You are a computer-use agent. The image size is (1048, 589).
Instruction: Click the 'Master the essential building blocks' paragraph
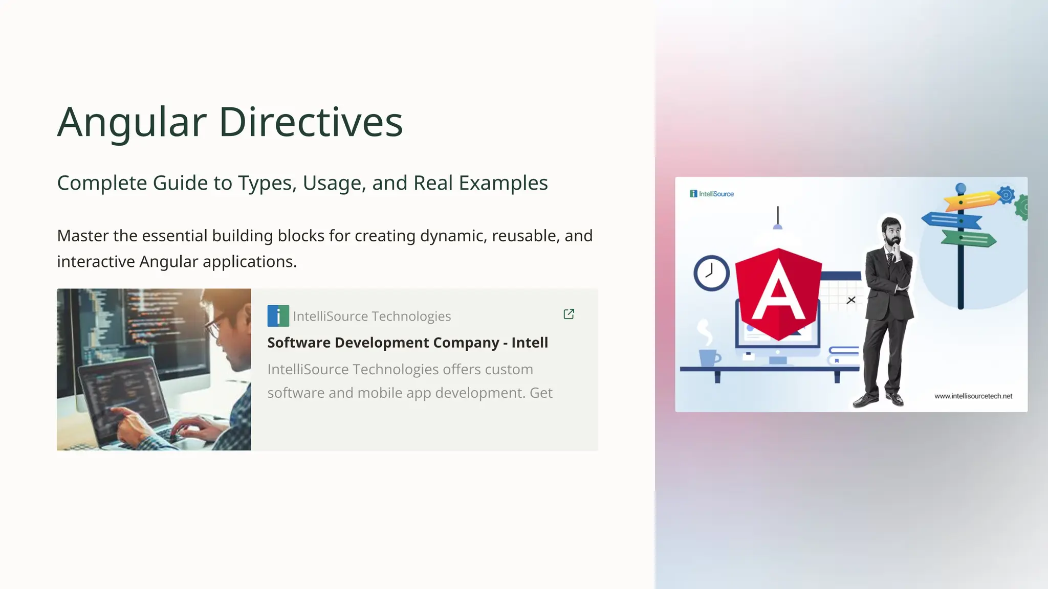click(x=325, y=248)
